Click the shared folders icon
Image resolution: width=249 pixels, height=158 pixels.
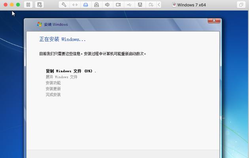pos(151,5)
